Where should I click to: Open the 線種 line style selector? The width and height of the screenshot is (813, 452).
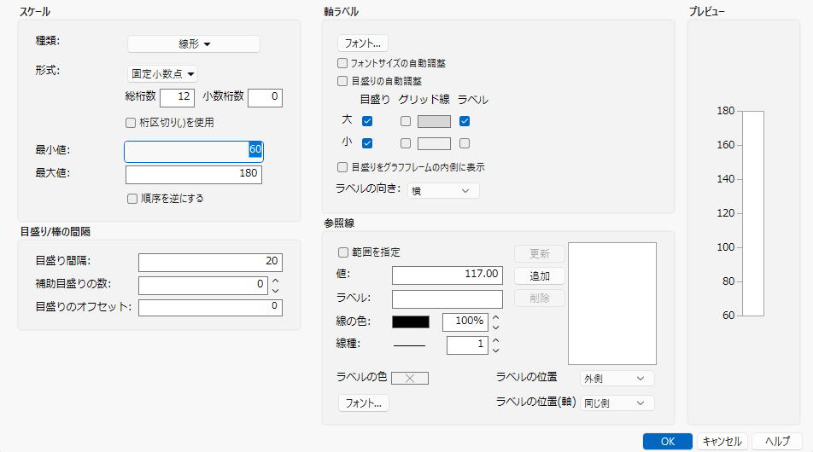click(410, 345)
